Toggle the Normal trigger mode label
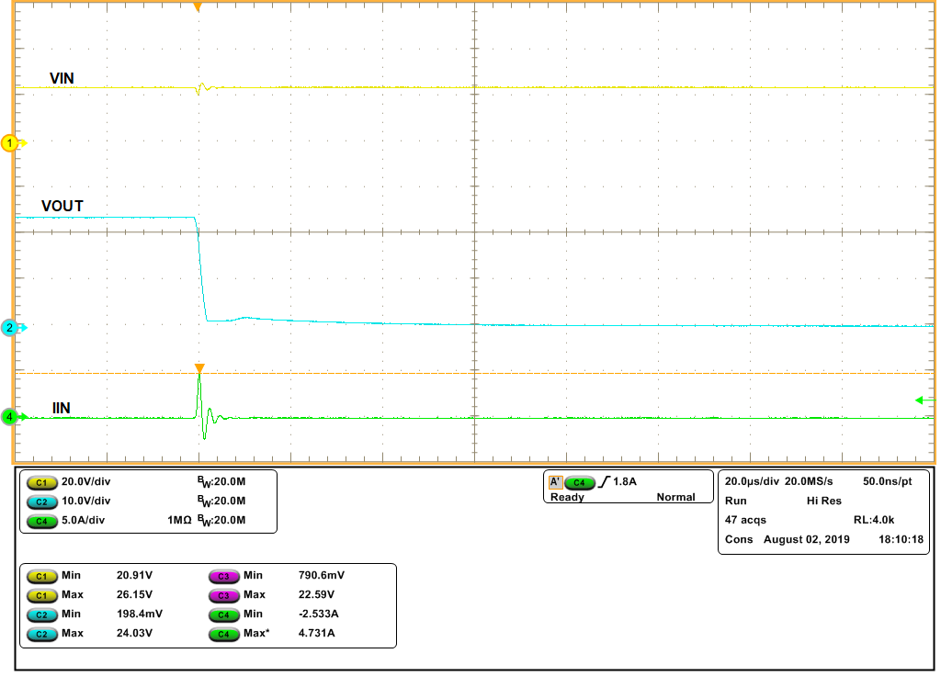The width and height of the screenshot is (941, 676). (677, 496)
